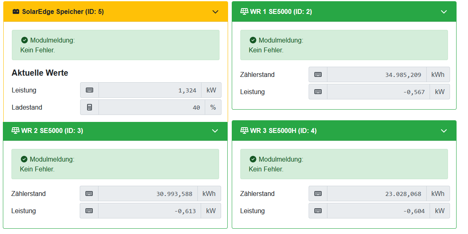Click the SolarEdge Speicher (ID: 5) title
Screen dimensions: 468x234
[63, 12]
